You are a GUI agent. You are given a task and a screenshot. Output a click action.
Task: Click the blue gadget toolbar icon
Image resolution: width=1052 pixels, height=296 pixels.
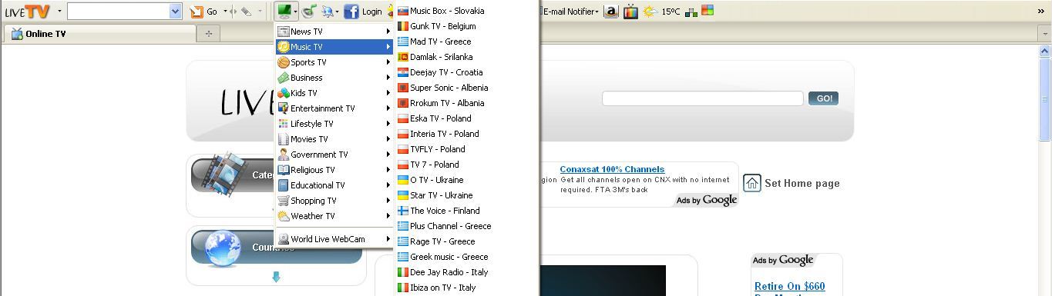click(x=328, y=12)
